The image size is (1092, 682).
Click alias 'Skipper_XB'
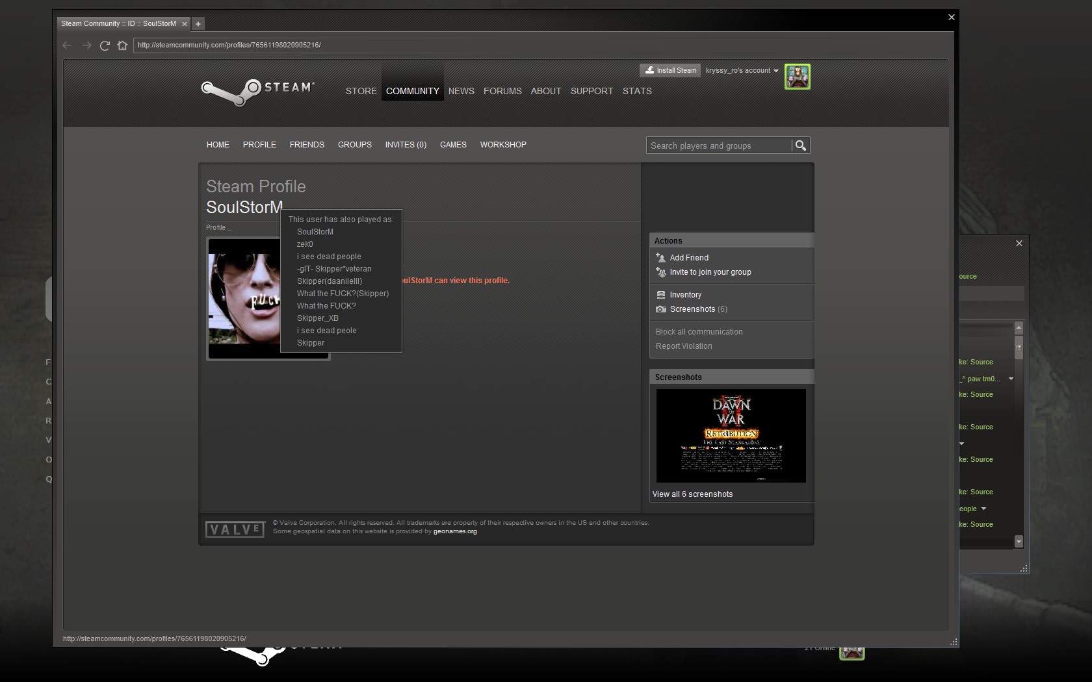coord(318,318)
